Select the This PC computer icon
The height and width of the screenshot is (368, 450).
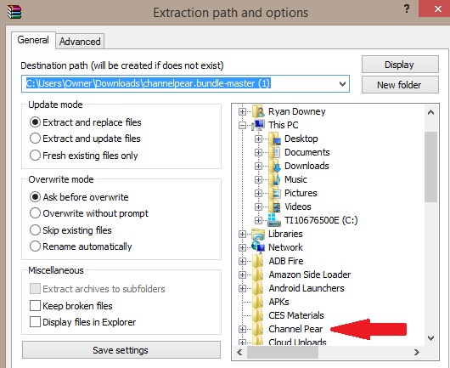259,125
